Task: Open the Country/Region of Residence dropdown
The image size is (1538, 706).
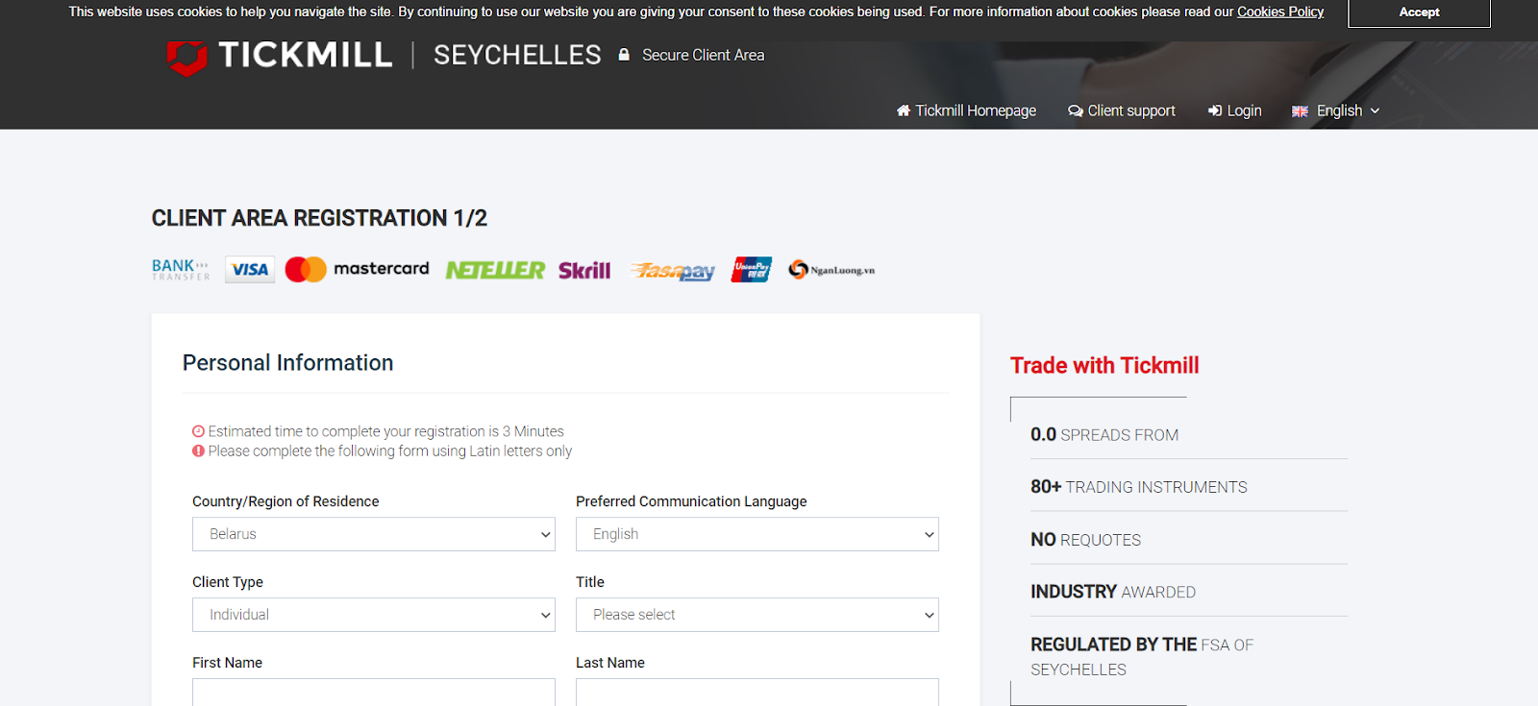Action: click(374, 534)
